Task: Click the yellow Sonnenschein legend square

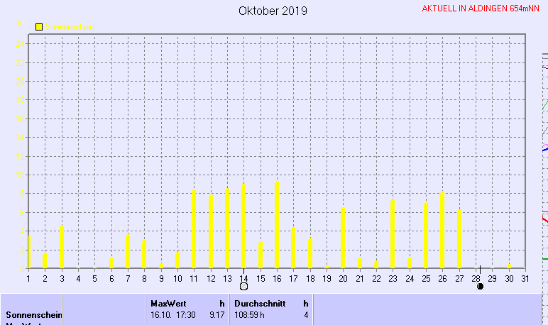Action: (39, 27)
